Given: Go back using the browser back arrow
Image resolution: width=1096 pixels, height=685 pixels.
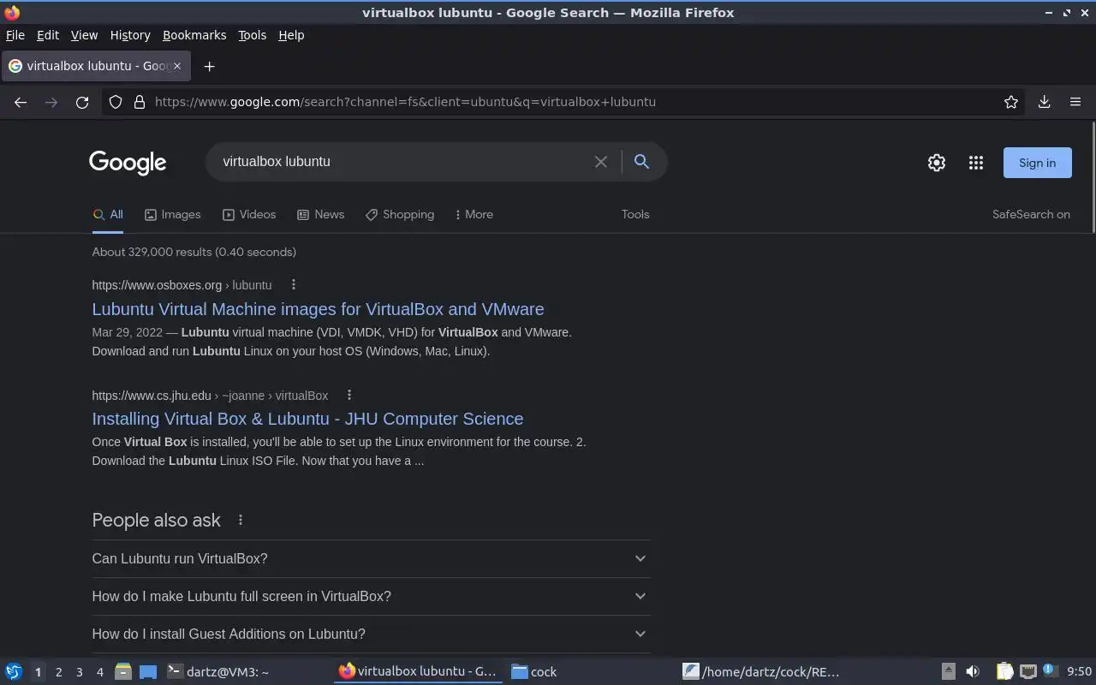Looking at the screenshot, I should coord(21,102).
